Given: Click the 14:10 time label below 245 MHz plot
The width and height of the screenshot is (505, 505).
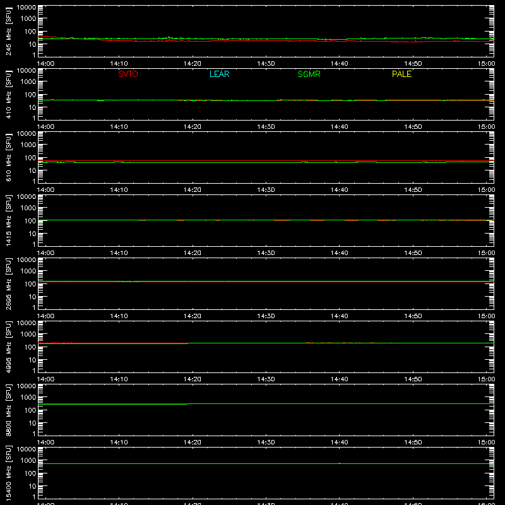Looking at the screenshot, I should point(119,64).
